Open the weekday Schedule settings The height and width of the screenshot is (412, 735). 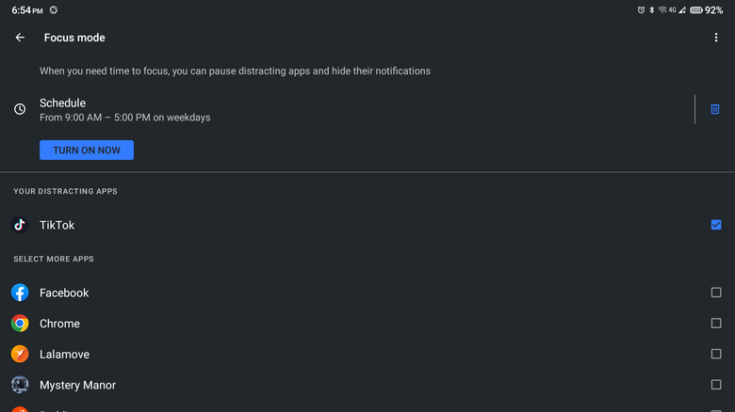click(124, 109)
